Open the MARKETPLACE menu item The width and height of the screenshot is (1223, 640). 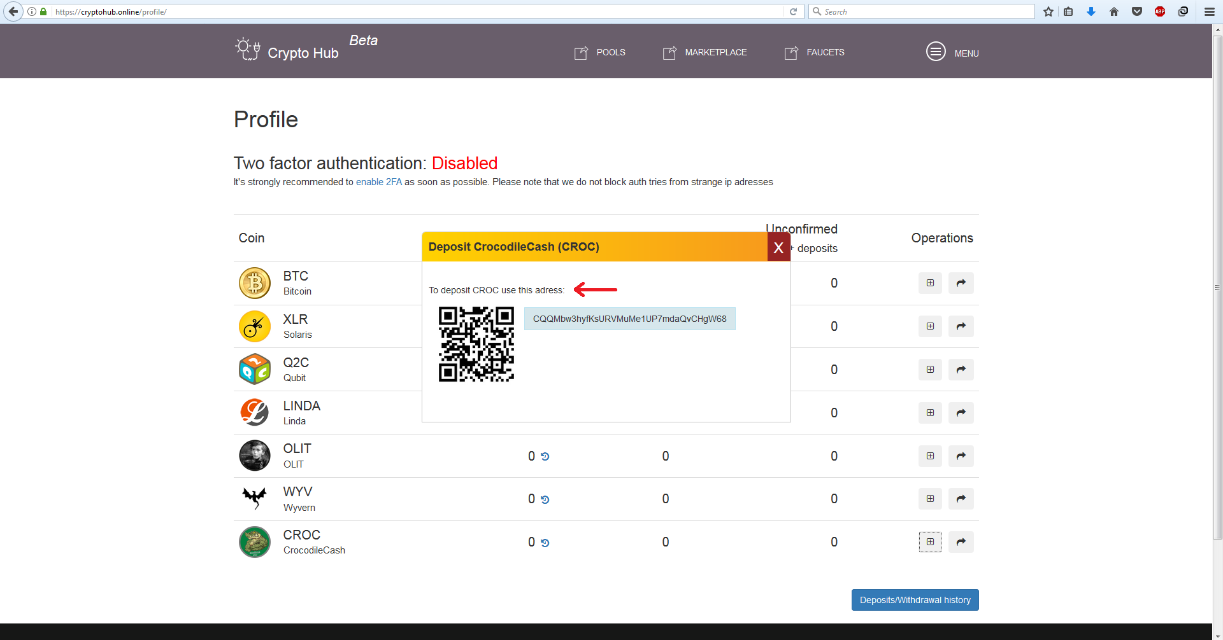(704, 53)
